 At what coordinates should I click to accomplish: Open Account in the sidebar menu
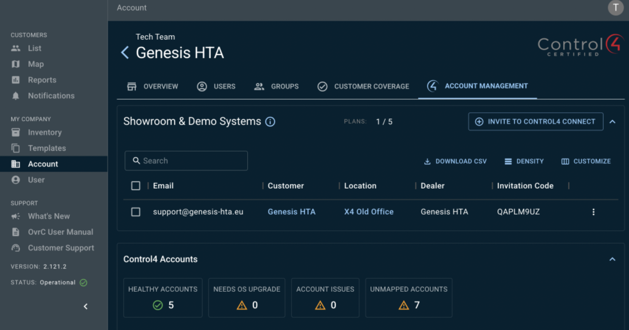(x=54, y=164)
